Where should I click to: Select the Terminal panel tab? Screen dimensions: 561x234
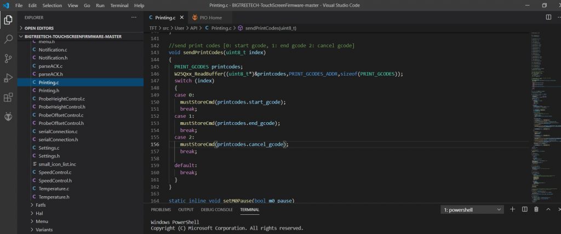(250, 210)
